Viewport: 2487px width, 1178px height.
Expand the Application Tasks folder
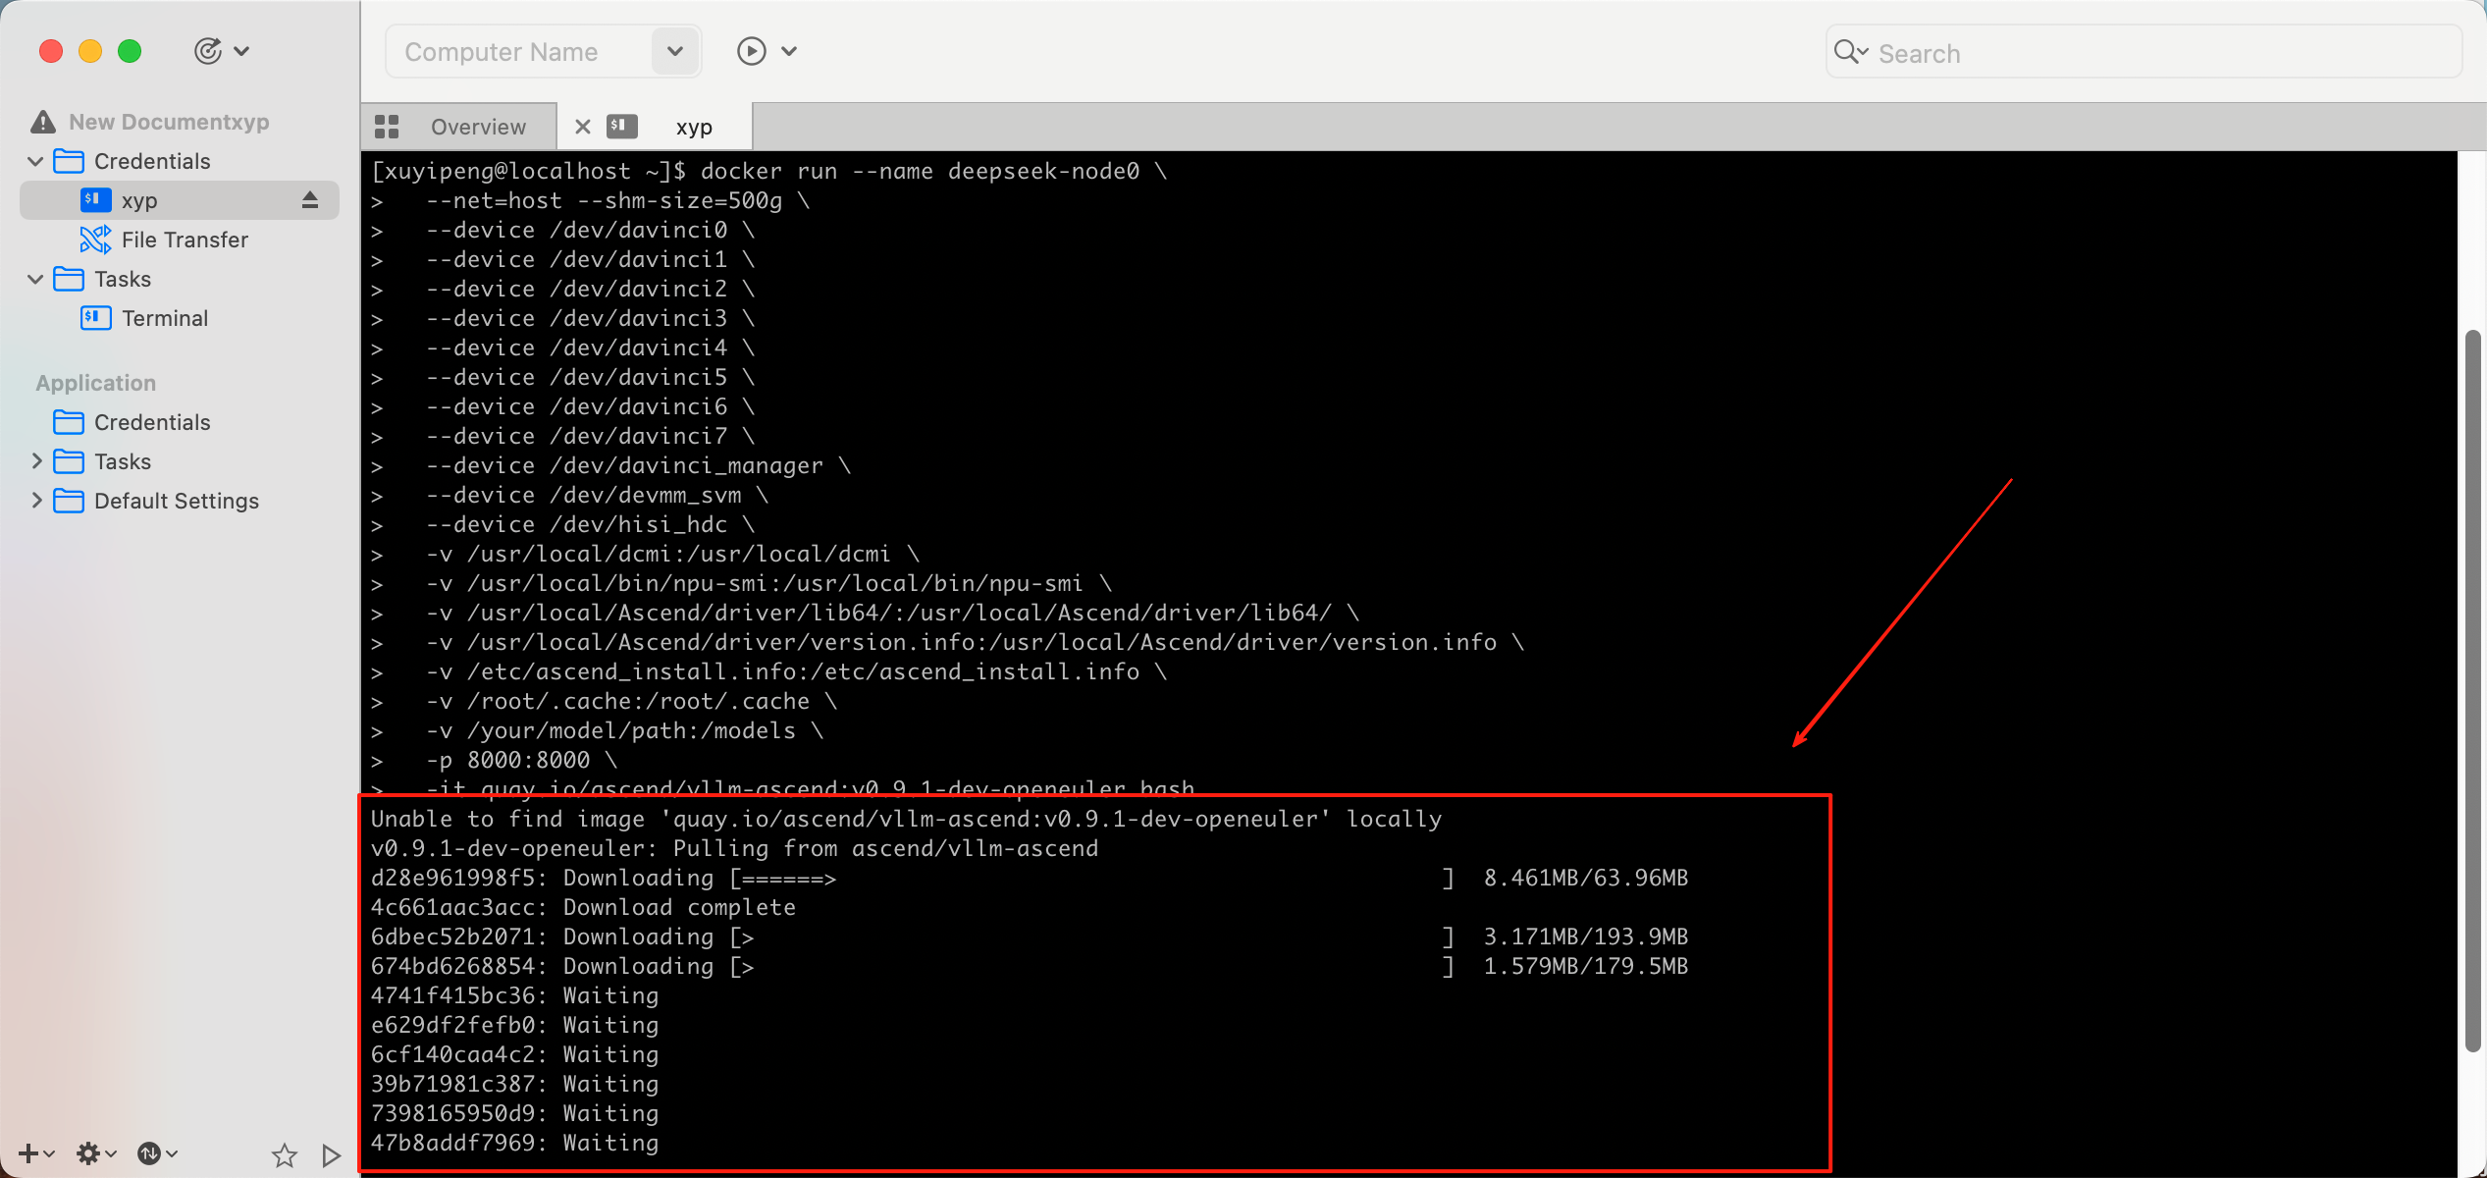pyautogui.click(x=36, y=461)
